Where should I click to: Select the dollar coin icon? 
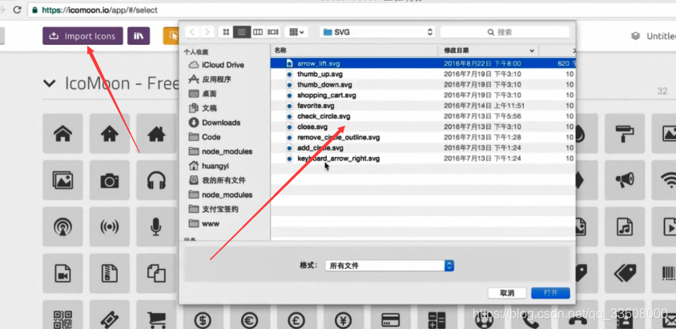tap(203, 319)
